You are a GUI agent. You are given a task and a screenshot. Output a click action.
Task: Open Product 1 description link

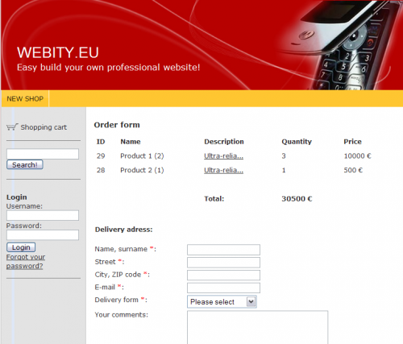pos(223,155)
